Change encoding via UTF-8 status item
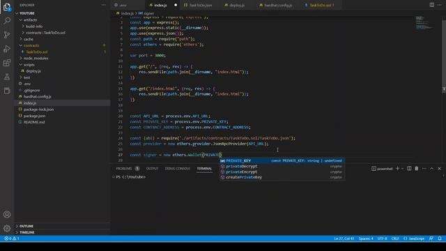 (x=383, y=238)
